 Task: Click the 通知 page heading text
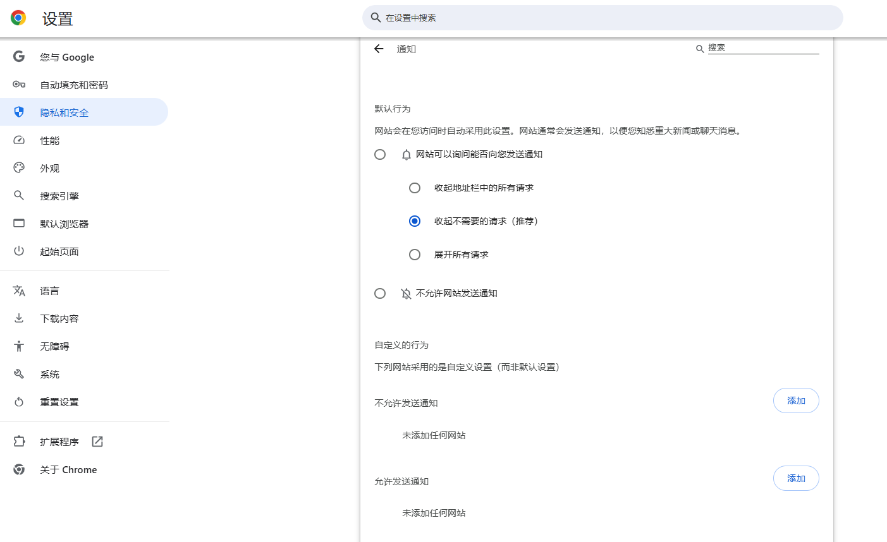point(406,49)
